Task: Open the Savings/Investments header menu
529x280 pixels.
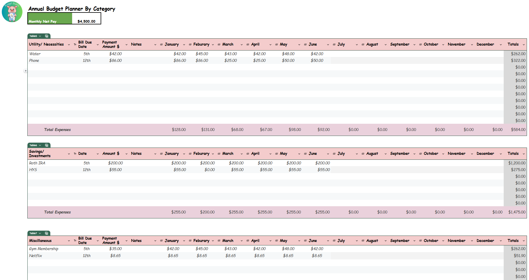Action: click(69, 154)
